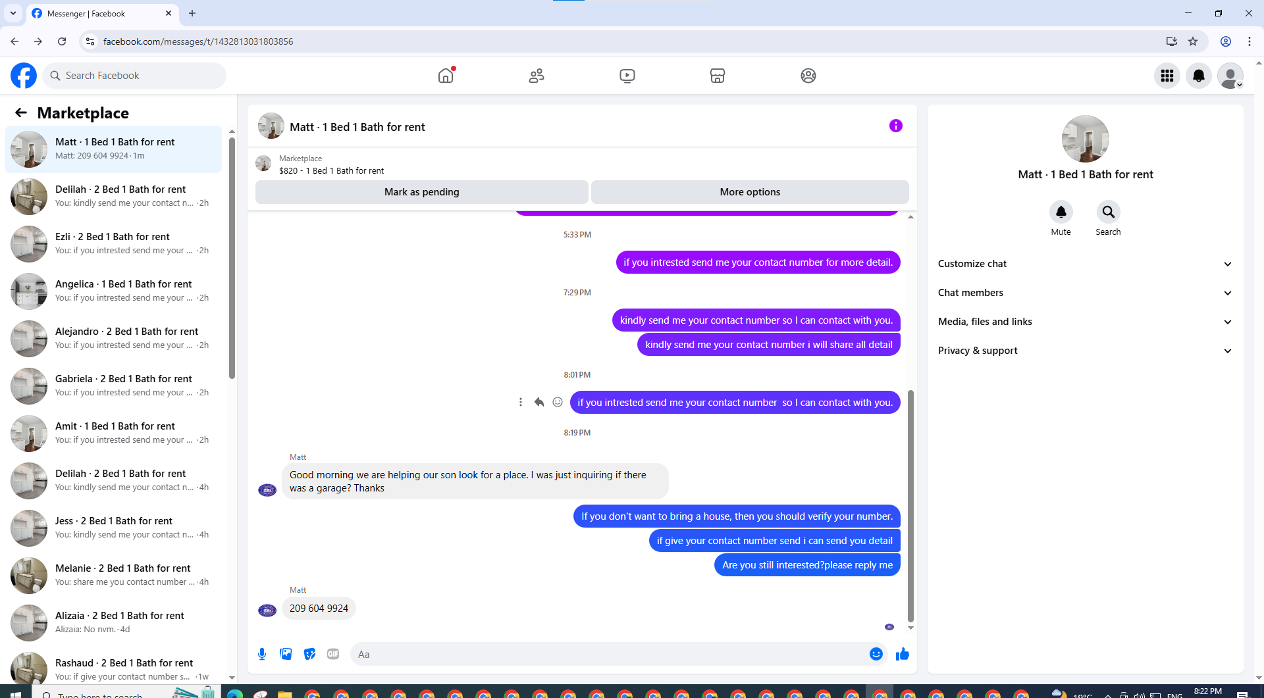1264x698 pixels.
Task: Open more options for 8:01 PM message
Action: 521,402
